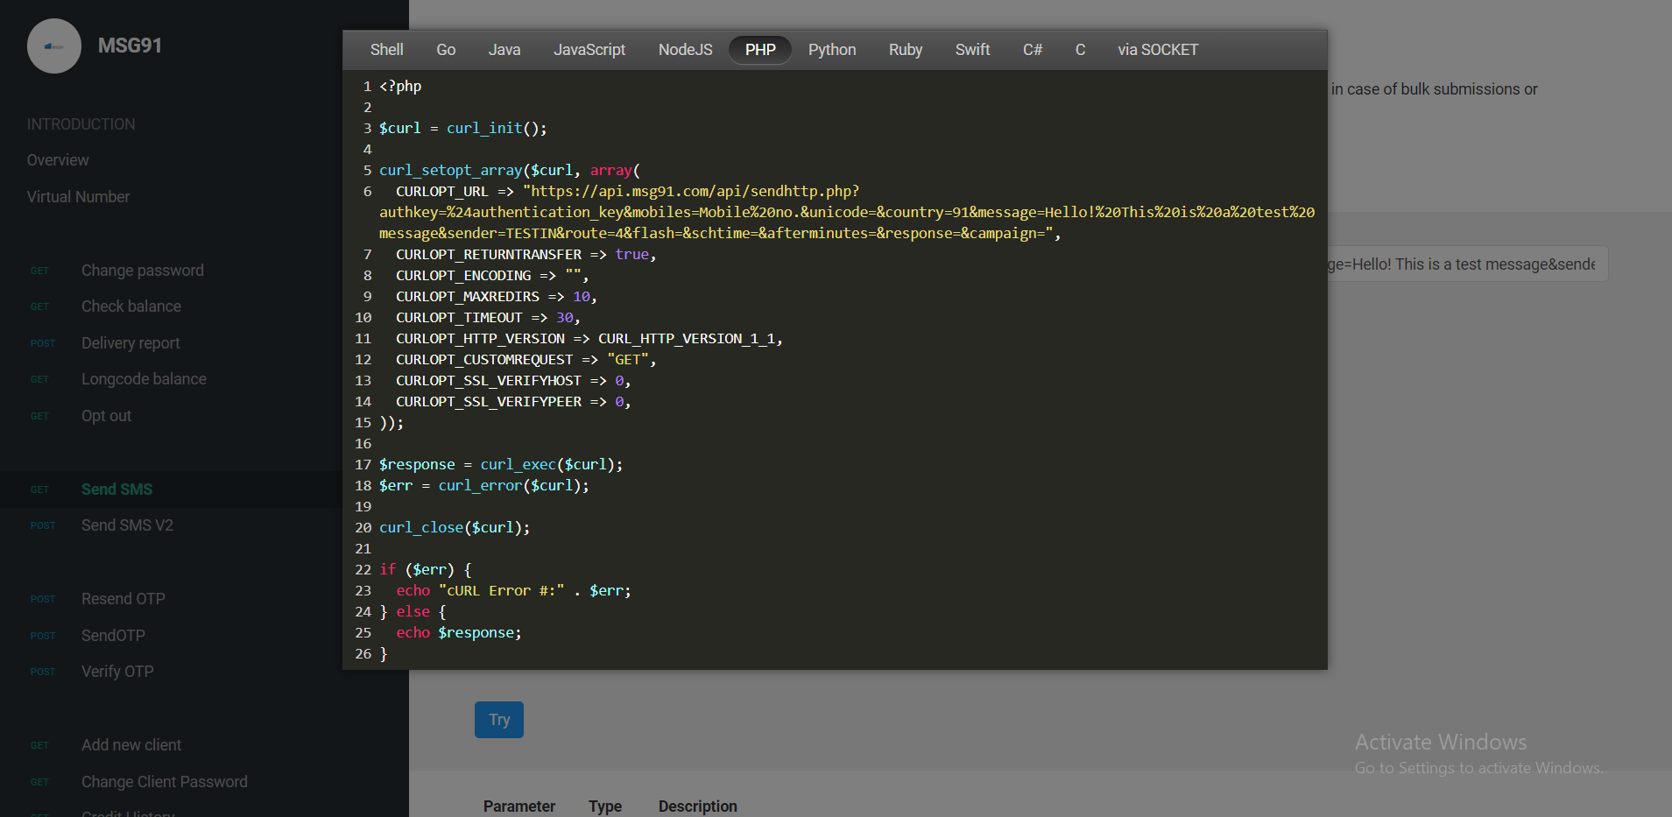The width and height of the screenshot is (1672, 817).
Task: Open the Delivery report endpoint
Action: point(131,343)
